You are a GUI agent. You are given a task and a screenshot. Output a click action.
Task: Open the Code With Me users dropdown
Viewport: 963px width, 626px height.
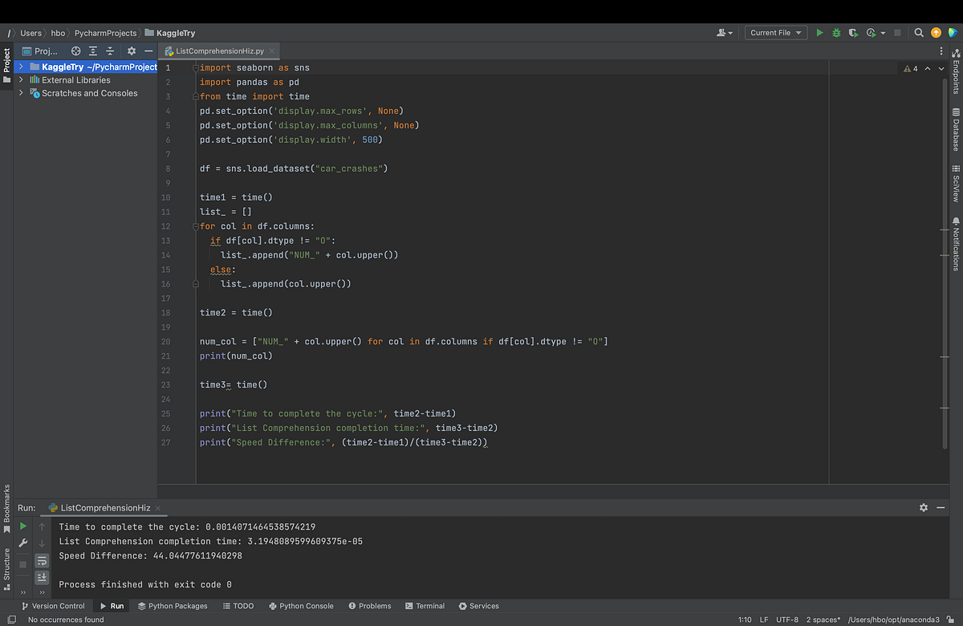tap(725, 33)
